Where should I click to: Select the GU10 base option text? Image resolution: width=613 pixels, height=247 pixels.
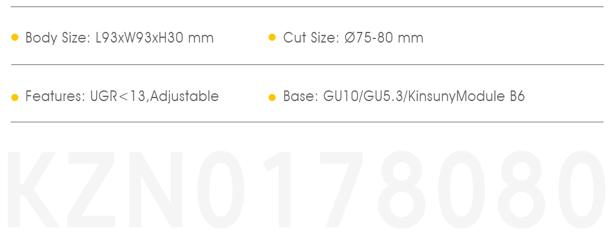341,96
